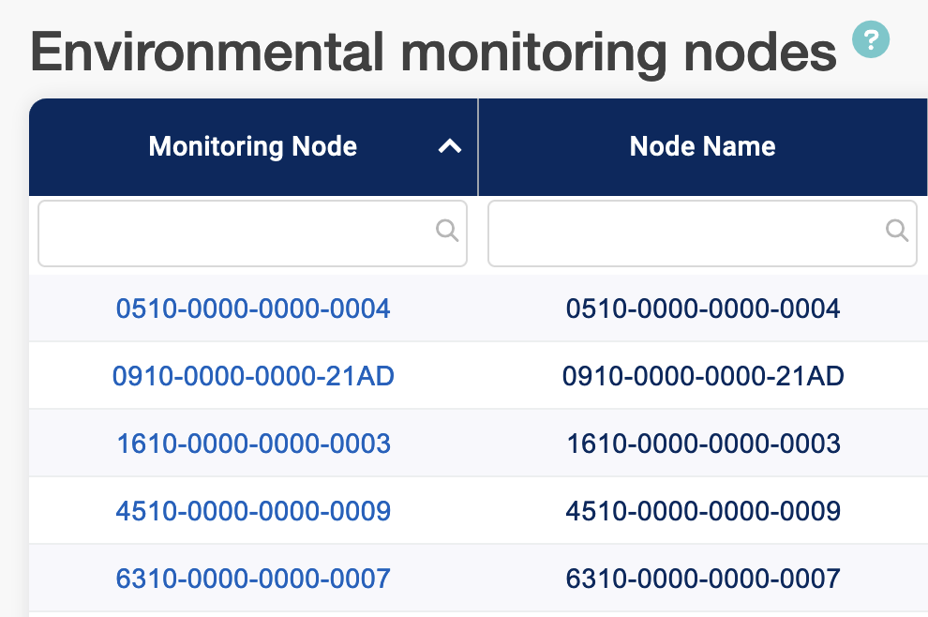
Task: Click the Environmental monitoring nodes heading
Action: coord(433,53)
